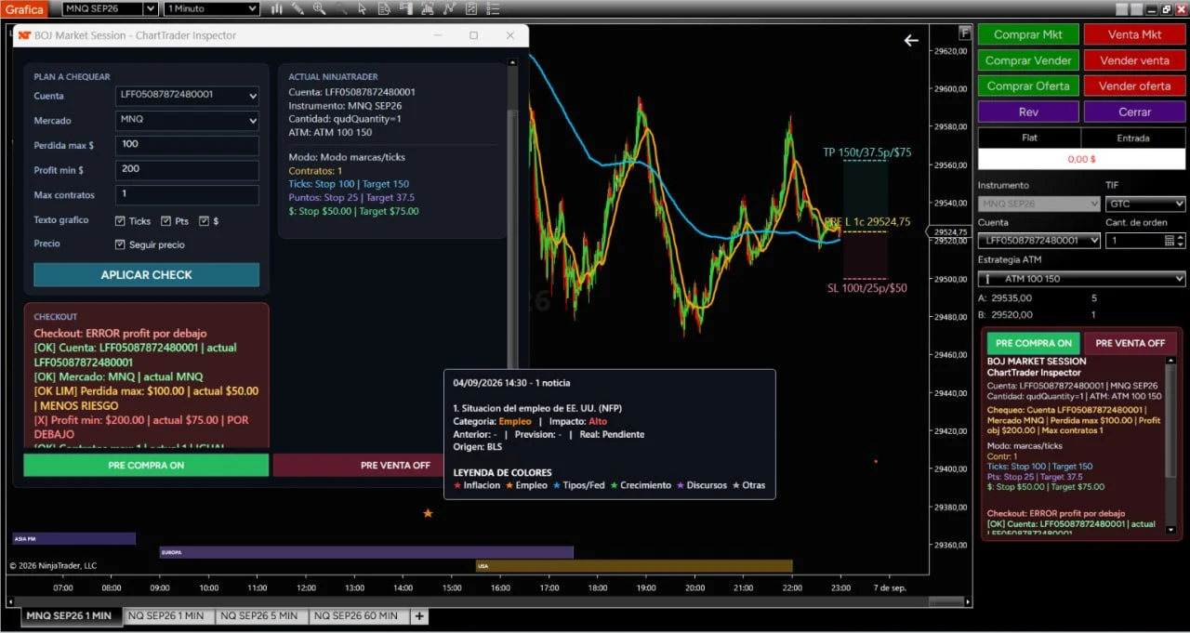1190x633 pixels.
Task: Toggle the Pts checkbox
Action: pos(165,221)
